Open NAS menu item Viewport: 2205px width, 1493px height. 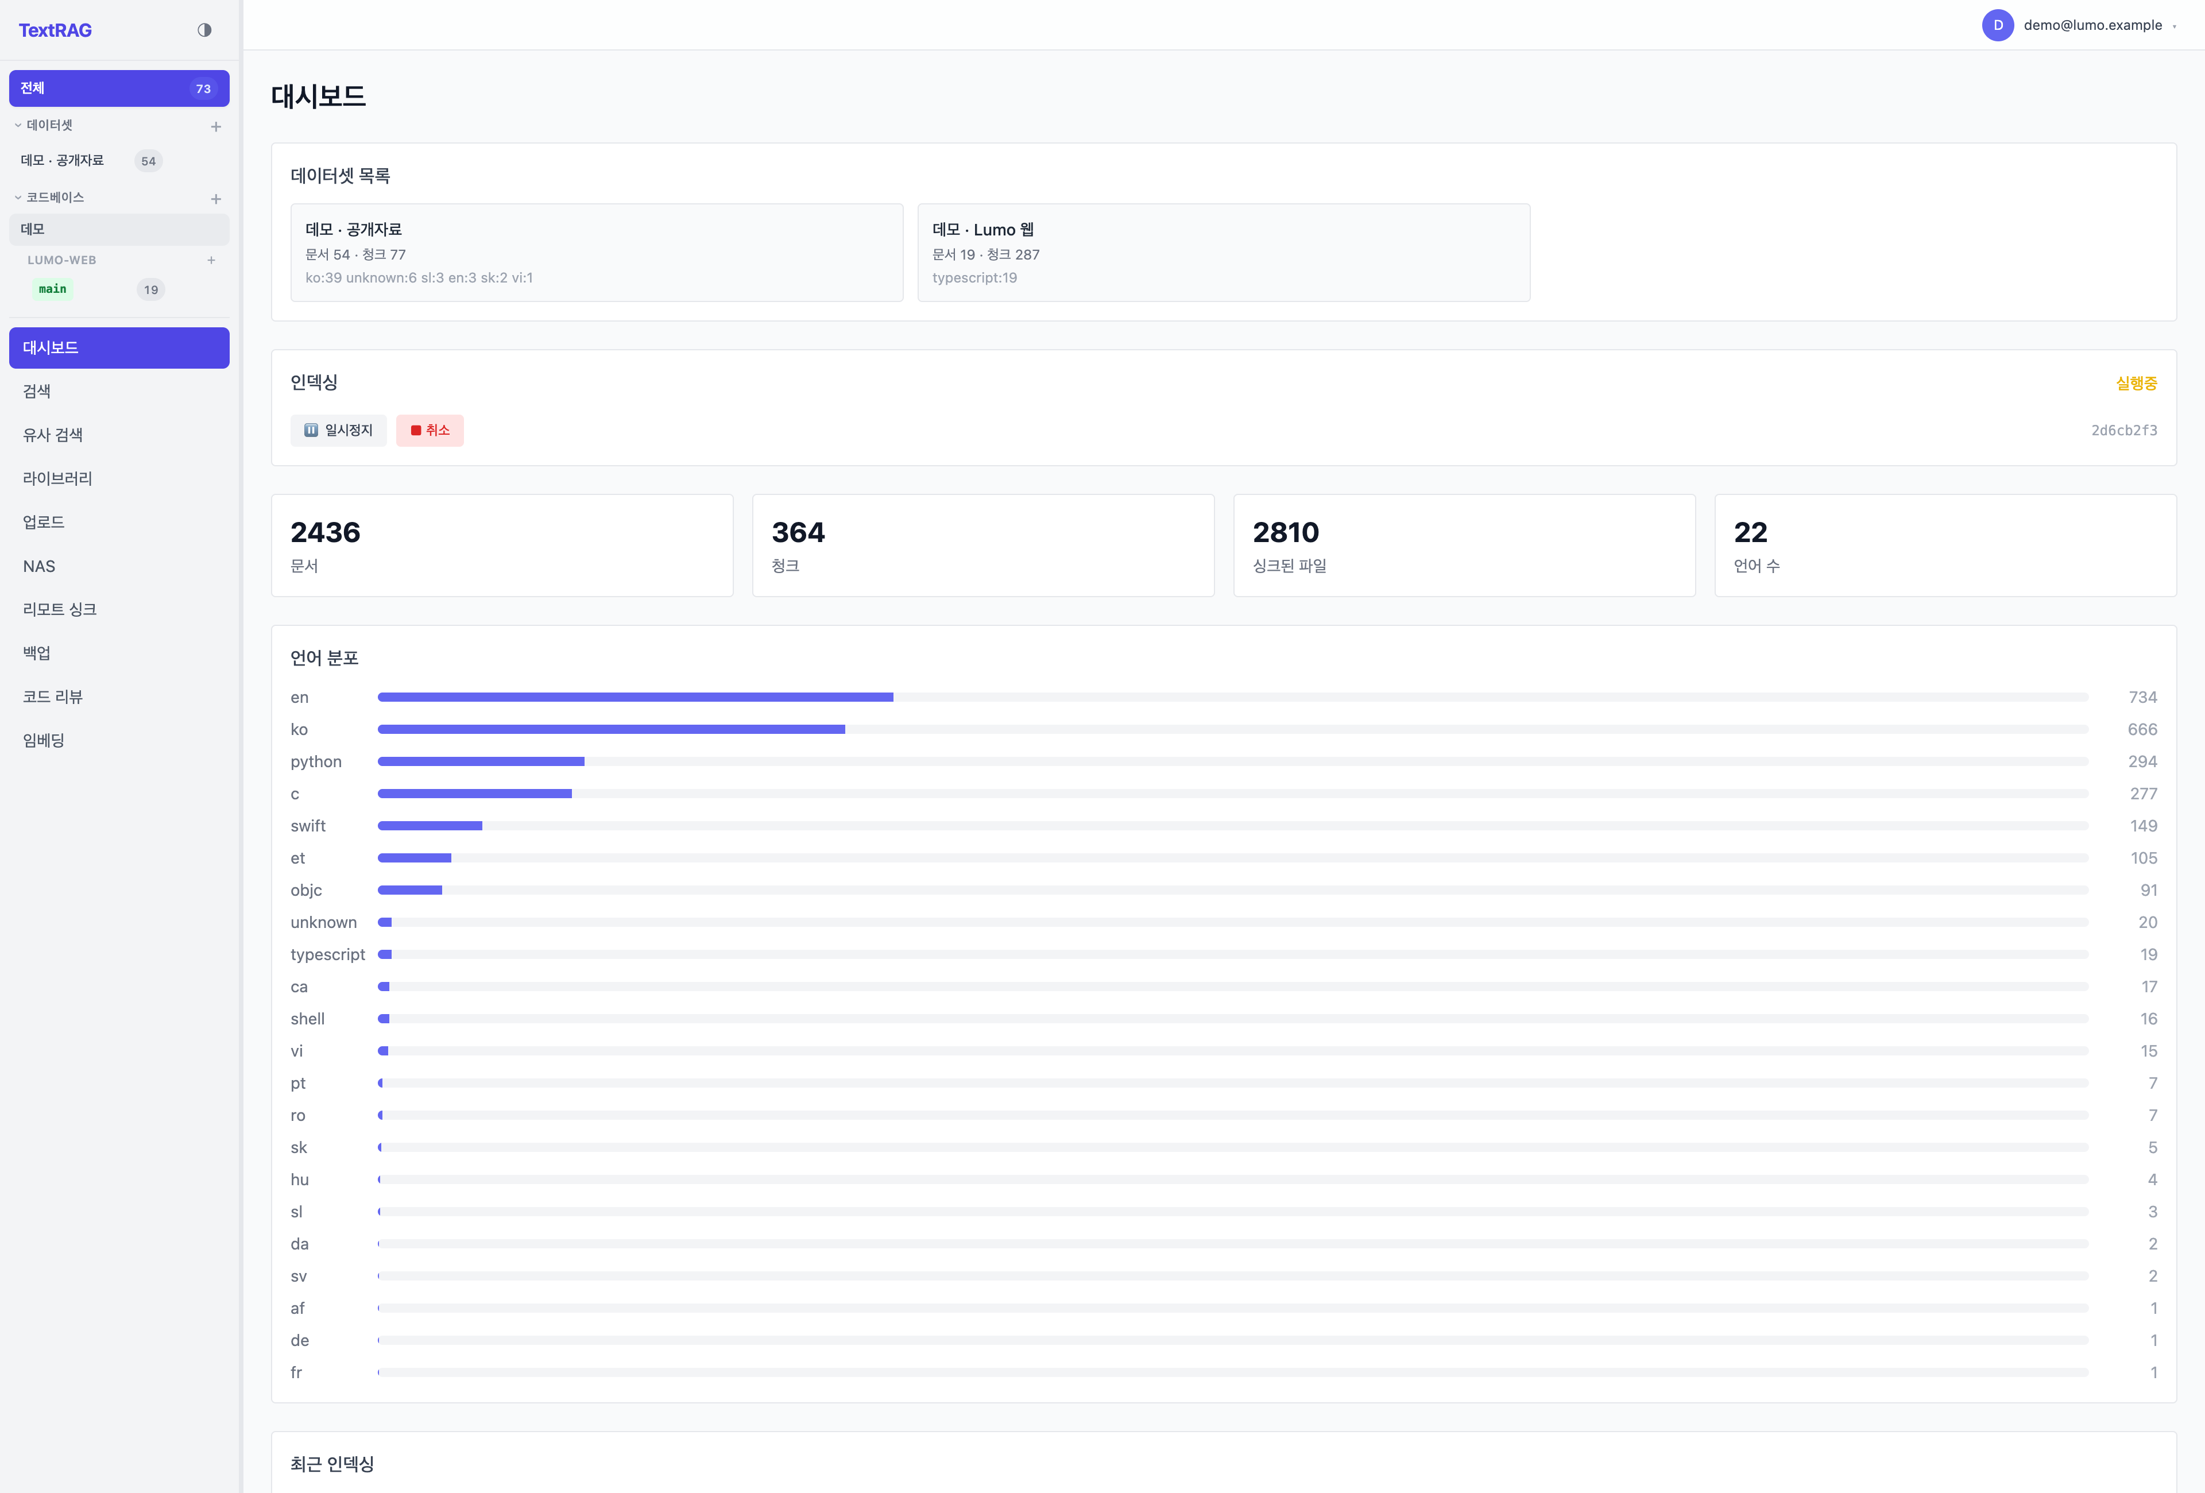[119, 566]
